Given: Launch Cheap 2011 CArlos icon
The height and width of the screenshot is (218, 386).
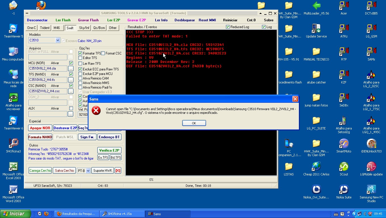Looking at the screenshot, I should click(x=316, y=169).
